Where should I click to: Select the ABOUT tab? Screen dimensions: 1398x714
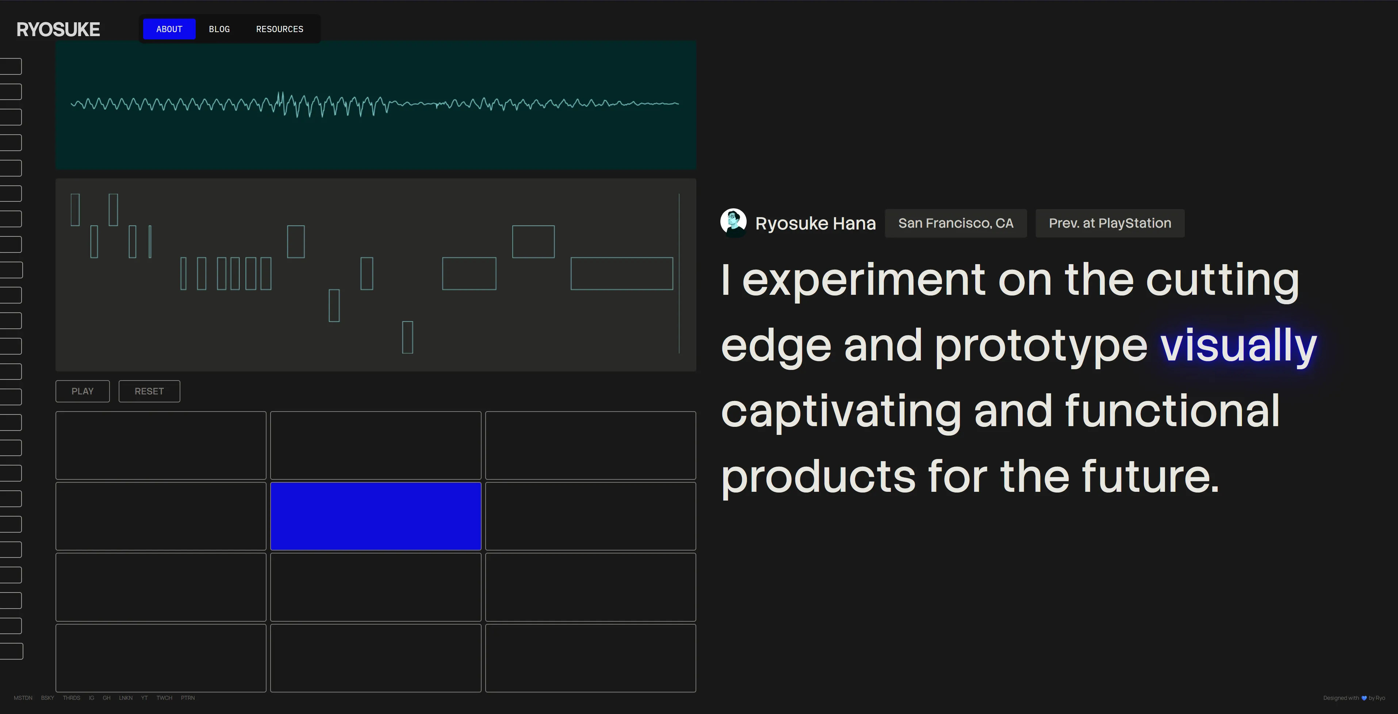(168, 29)
